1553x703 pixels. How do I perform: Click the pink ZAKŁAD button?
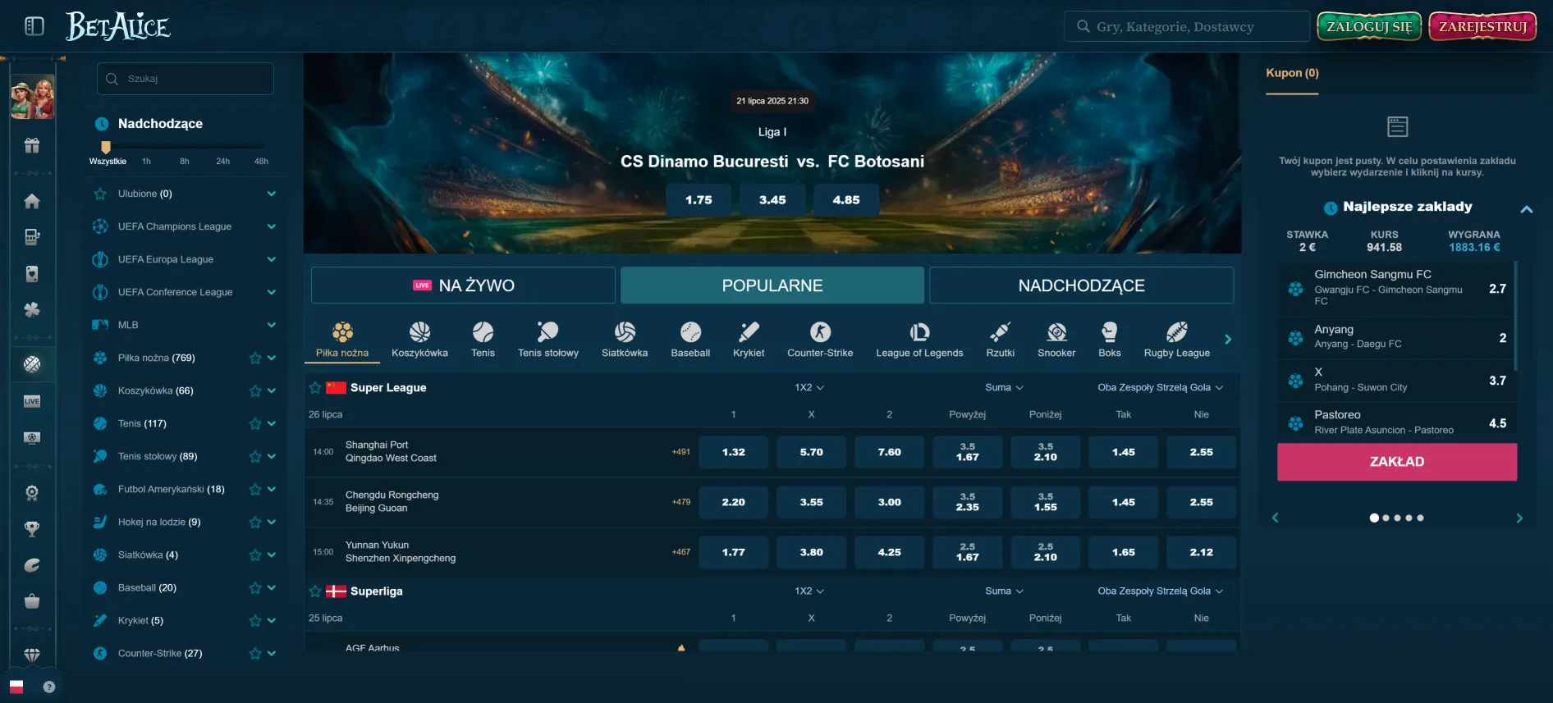[1397, 462]
